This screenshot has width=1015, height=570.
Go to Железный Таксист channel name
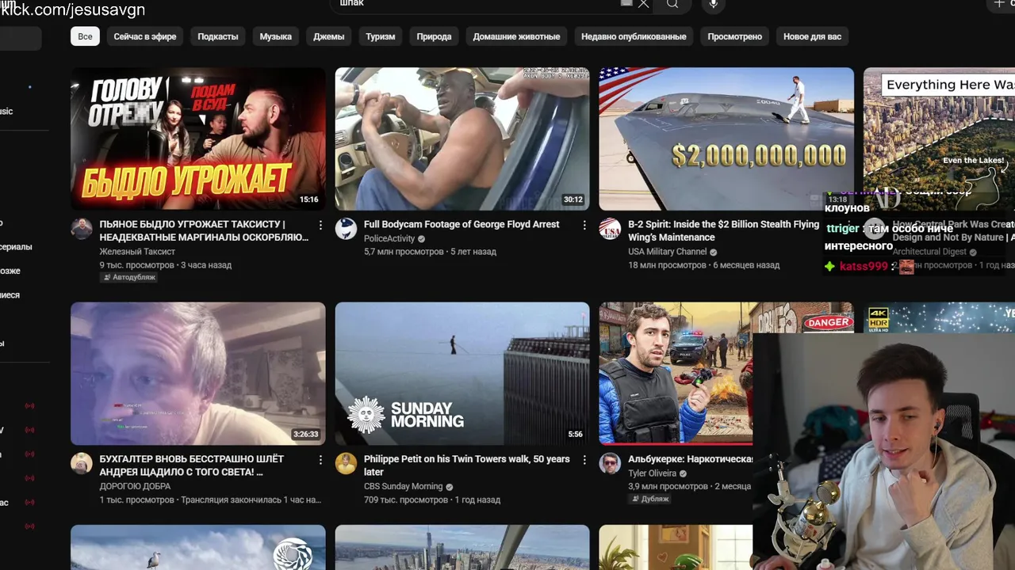pyautogui.click(x=137, y=252)
